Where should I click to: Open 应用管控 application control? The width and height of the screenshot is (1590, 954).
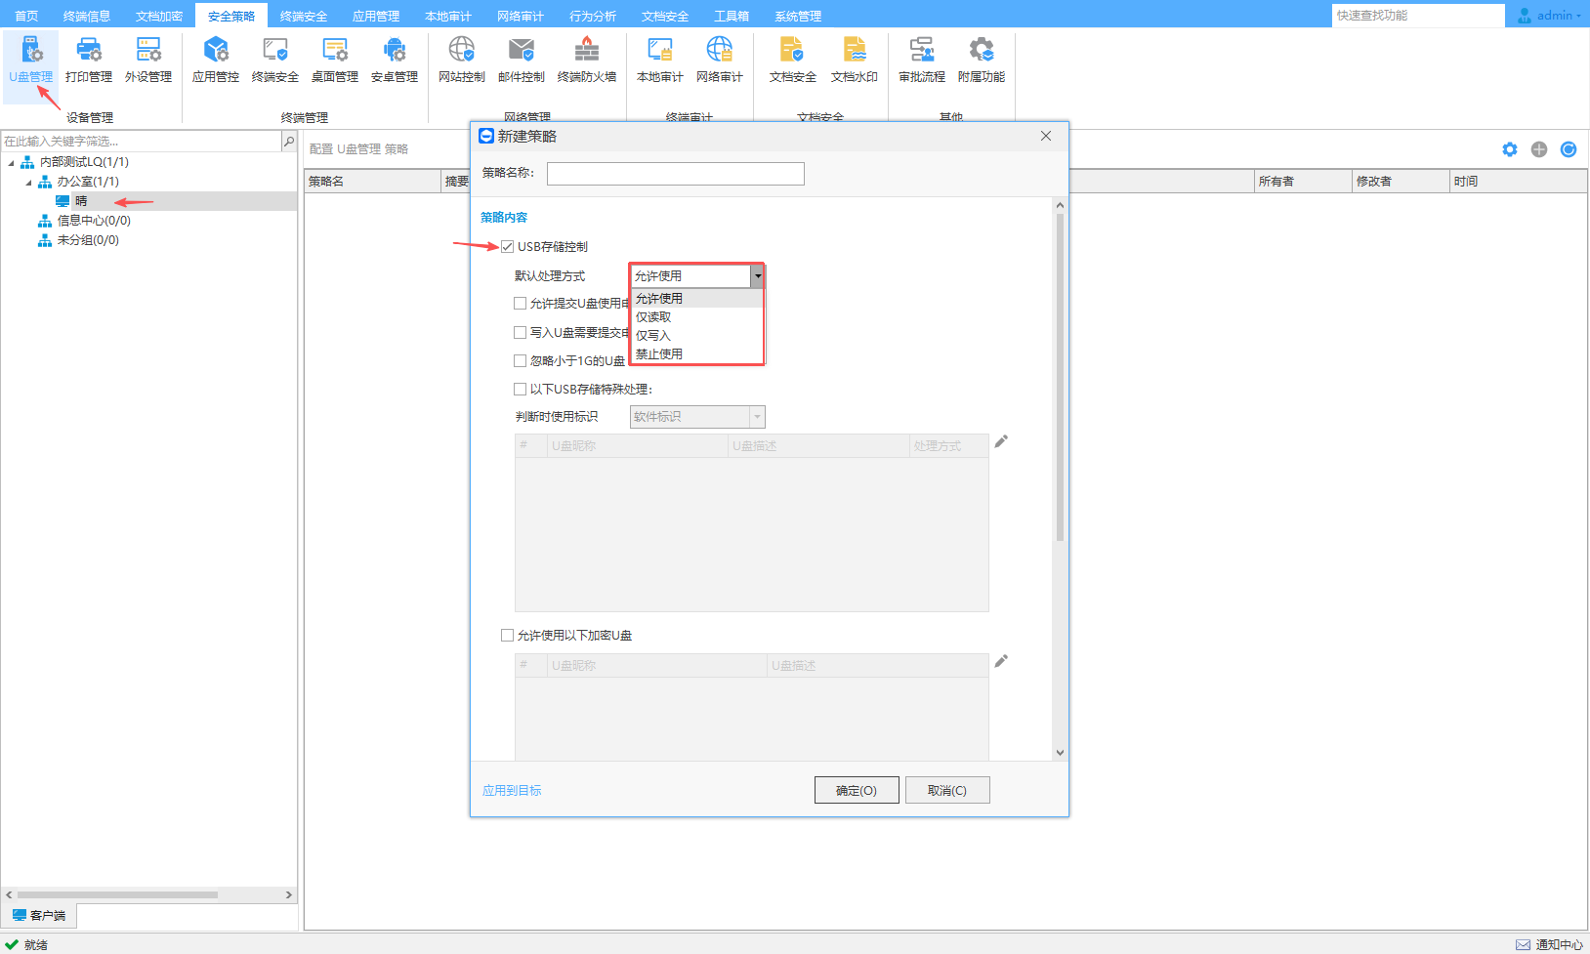pos(216,59)
